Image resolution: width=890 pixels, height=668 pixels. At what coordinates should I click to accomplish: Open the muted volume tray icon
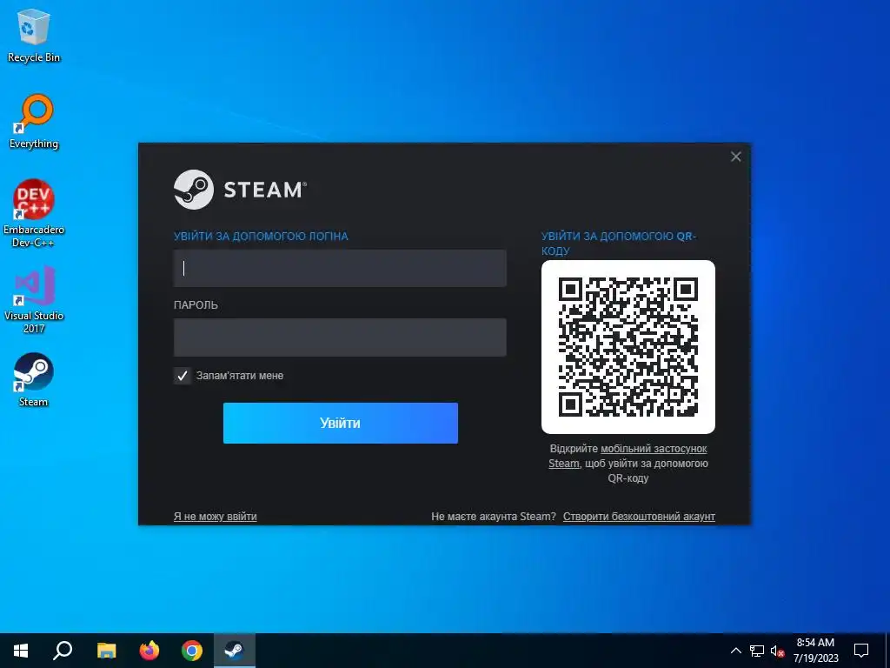778,651
